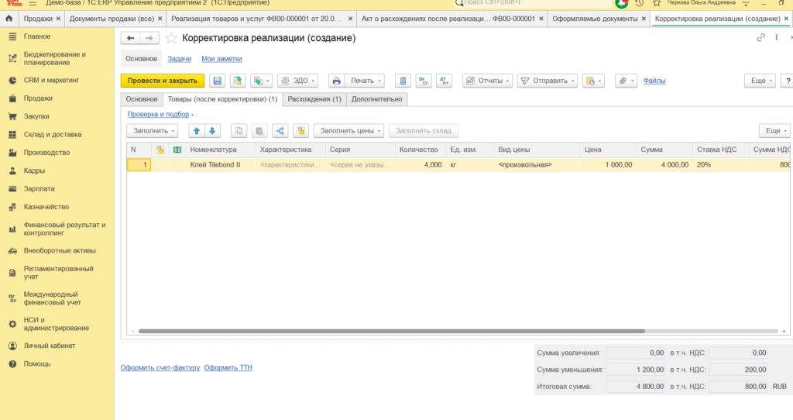This screenshot has width=793, height=420.
Task: Open Задачи link
Action: (179, 59)
